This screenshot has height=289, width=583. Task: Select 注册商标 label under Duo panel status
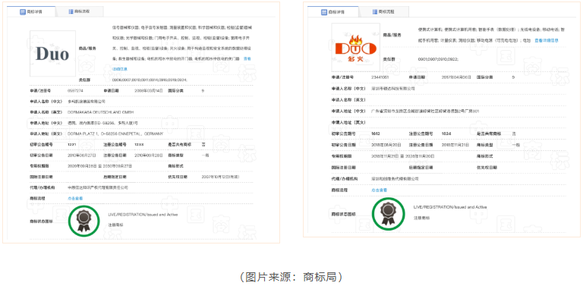point(115,225)
